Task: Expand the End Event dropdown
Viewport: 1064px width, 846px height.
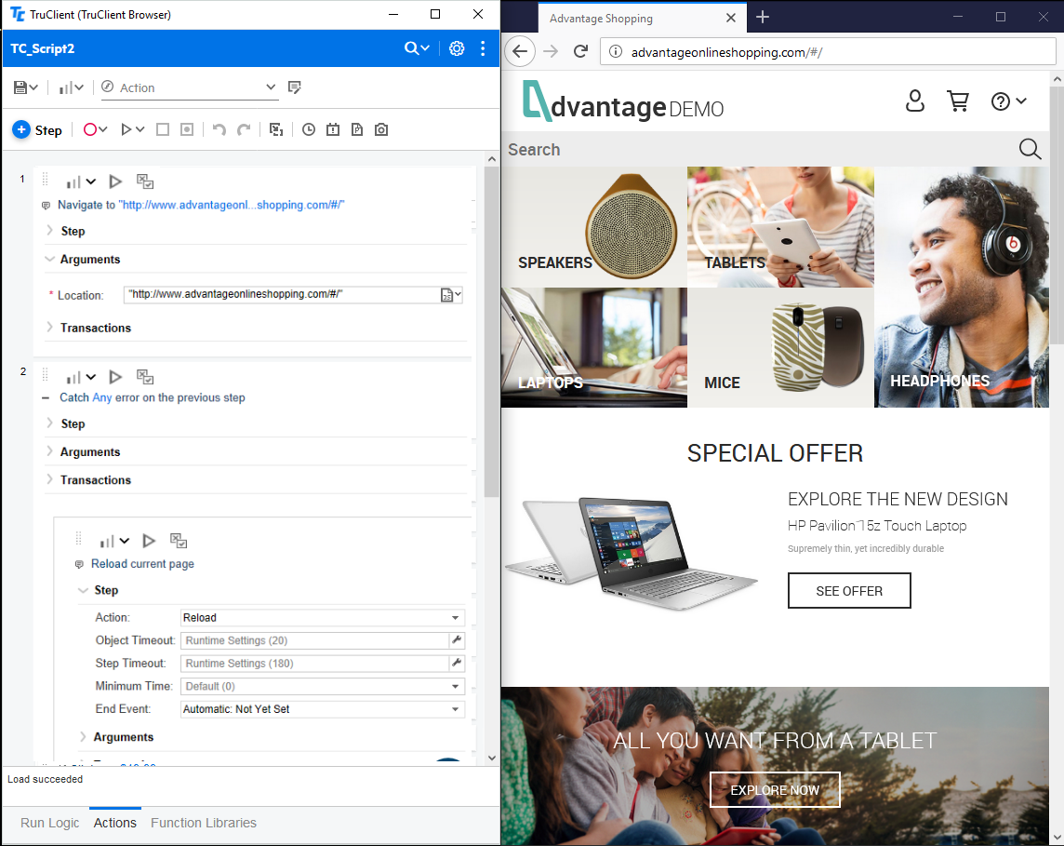Action: pyautogui.click(x=456, y=709)
